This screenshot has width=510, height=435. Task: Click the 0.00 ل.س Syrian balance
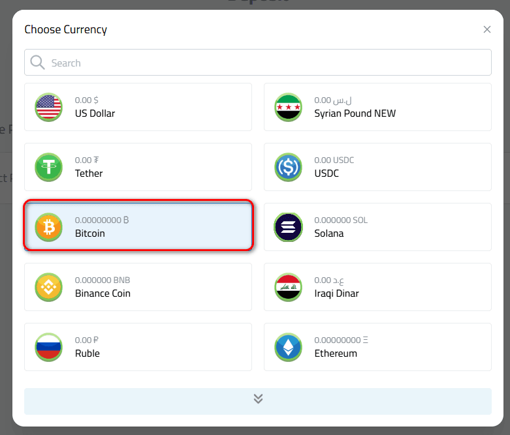333,100
